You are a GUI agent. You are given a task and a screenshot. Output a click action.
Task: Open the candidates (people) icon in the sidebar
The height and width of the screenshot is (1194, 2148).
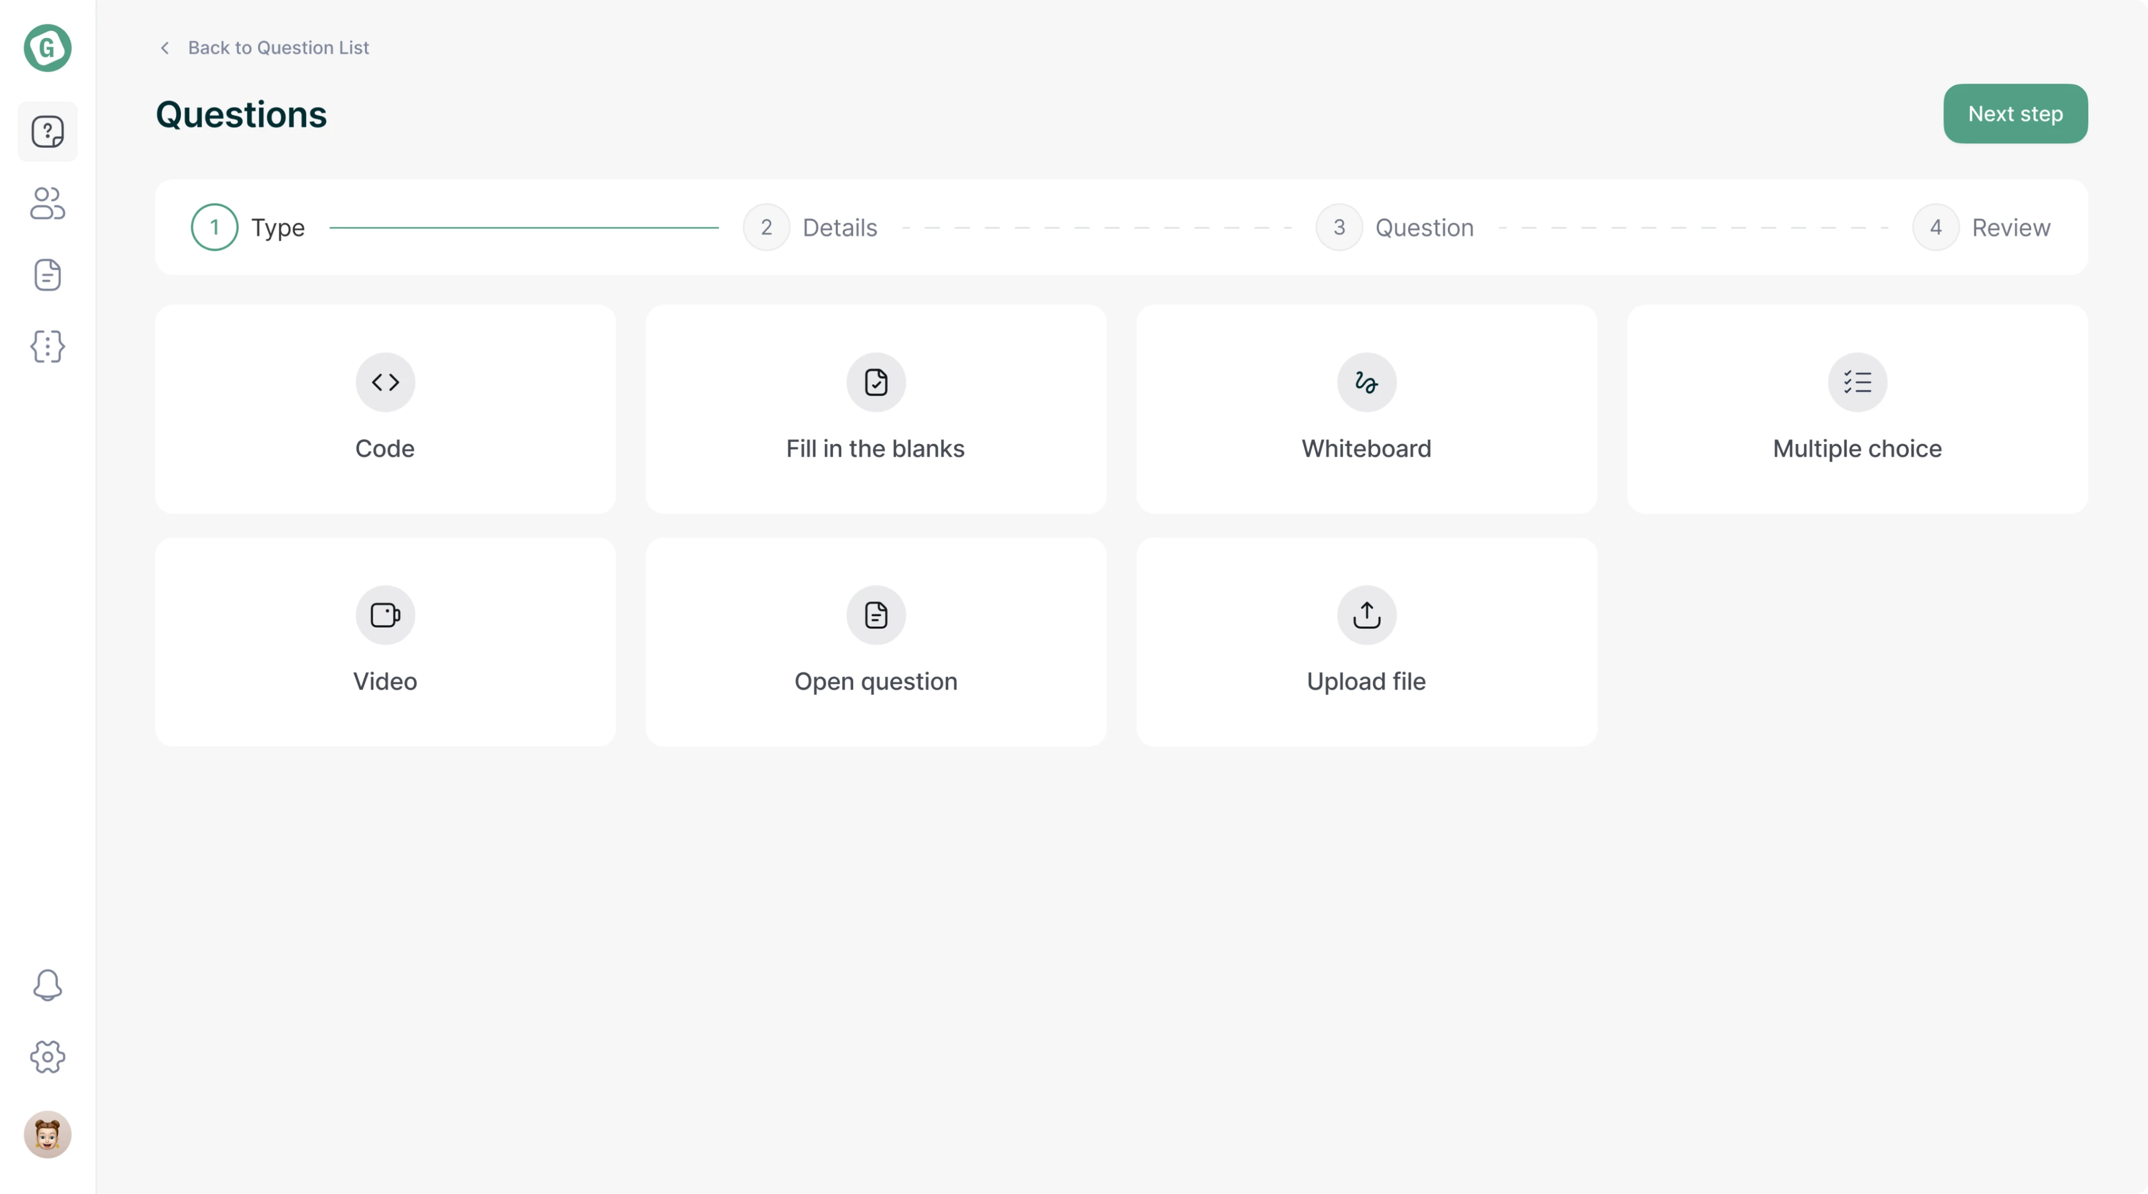47,203
